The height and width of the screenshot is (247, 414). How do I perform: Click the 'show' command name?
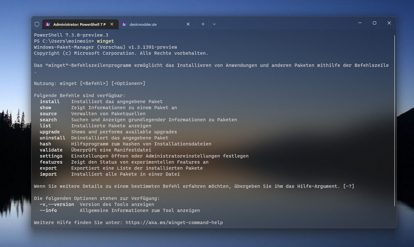coord(45,108)
